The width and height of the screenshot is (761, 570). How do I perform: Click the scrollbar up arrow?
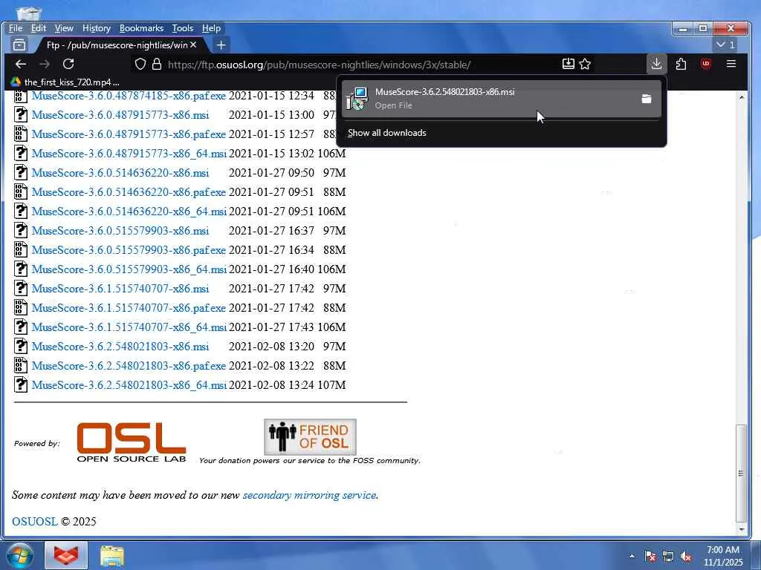click(x=741, y=97)
